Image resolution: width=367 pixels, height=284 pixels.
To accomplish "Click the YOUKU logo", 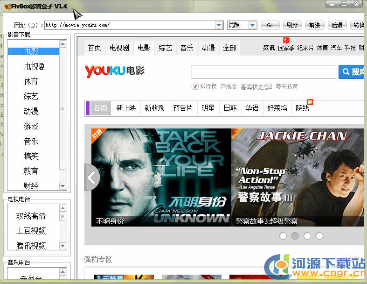I will [x=105, y=71].
